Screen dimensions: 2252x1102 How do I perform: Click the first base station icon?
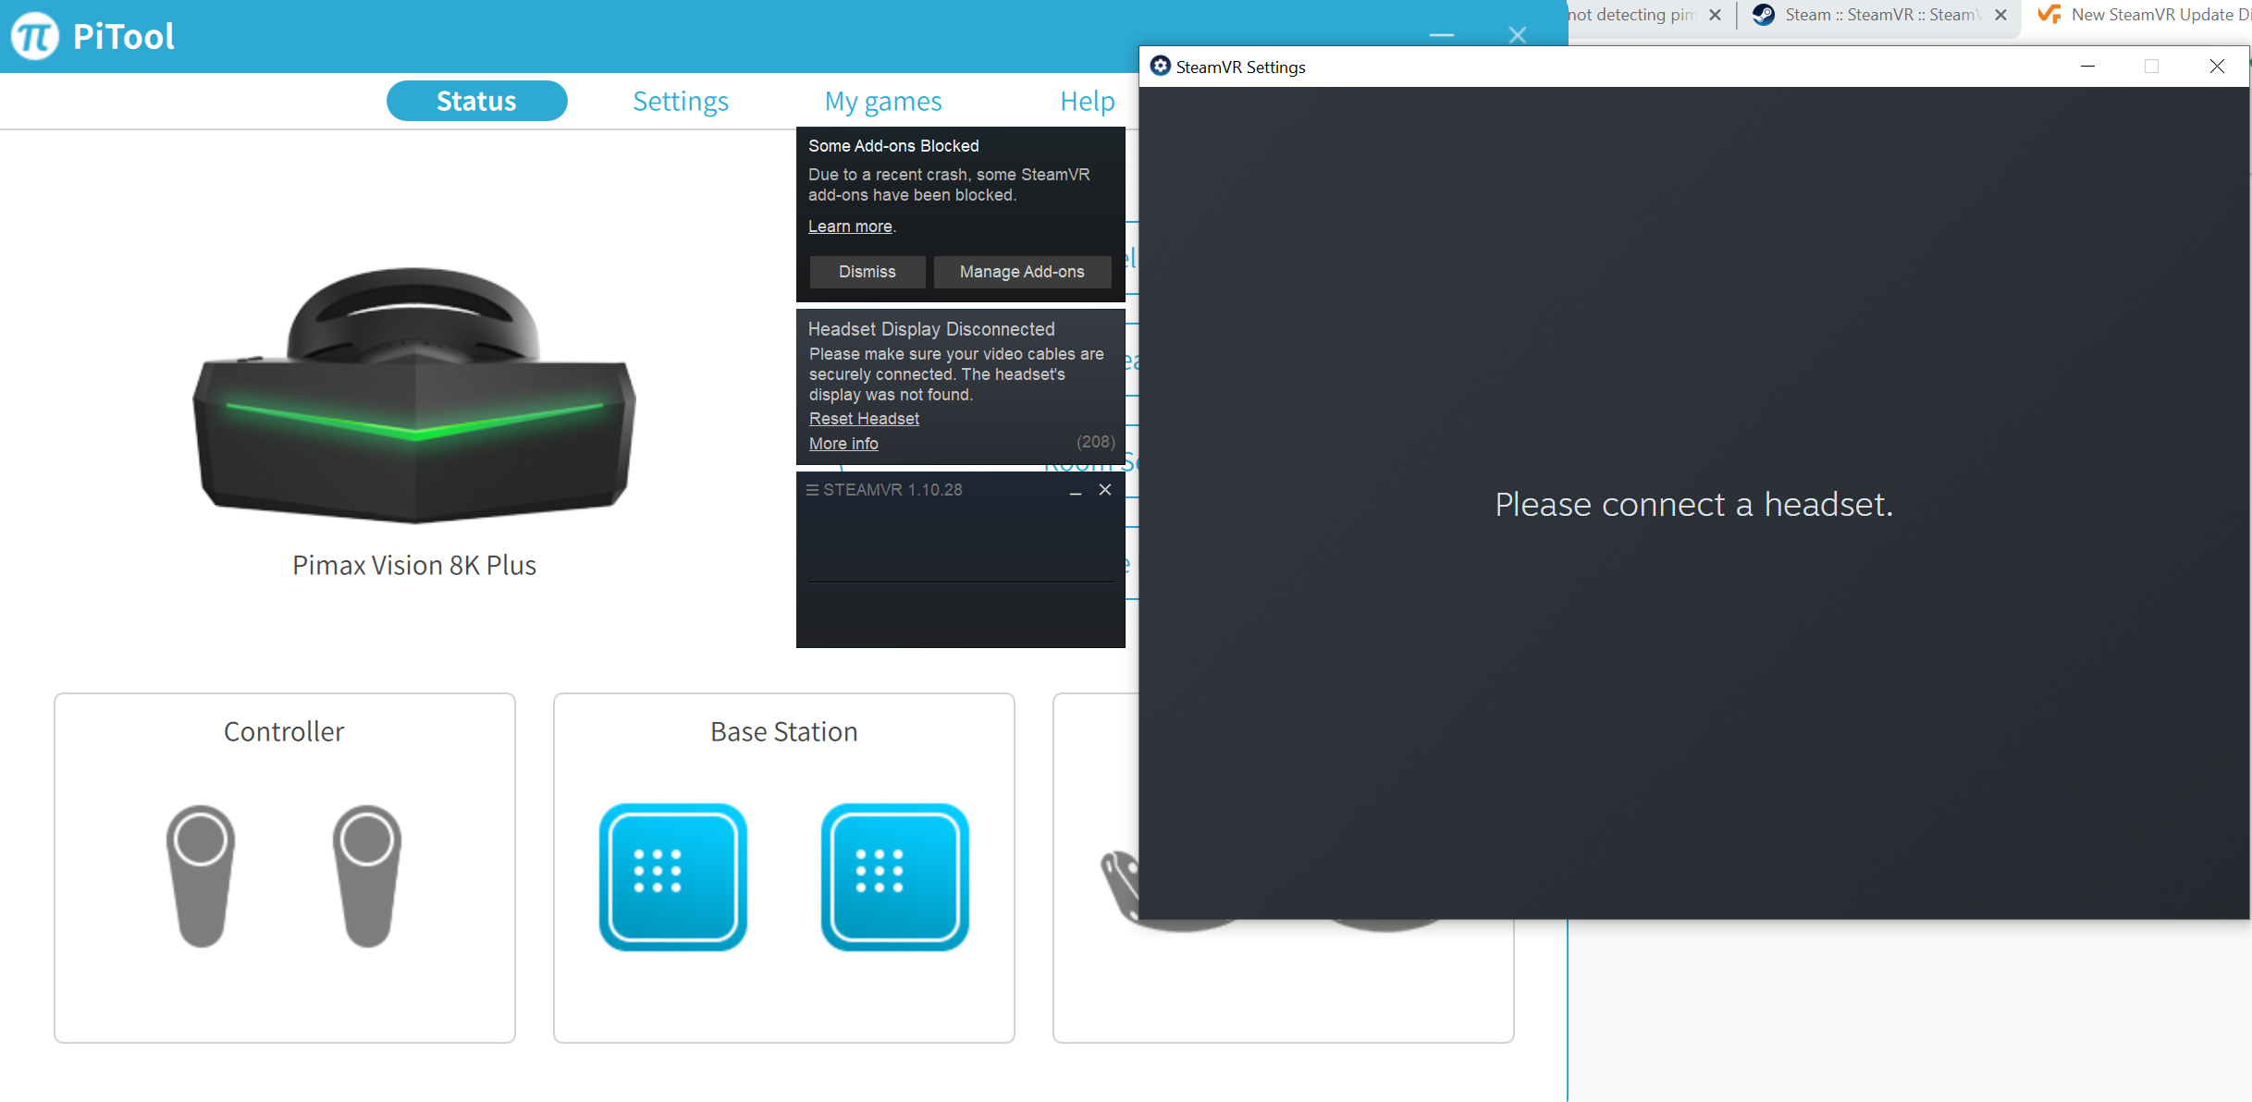click(x=672, y=876)
